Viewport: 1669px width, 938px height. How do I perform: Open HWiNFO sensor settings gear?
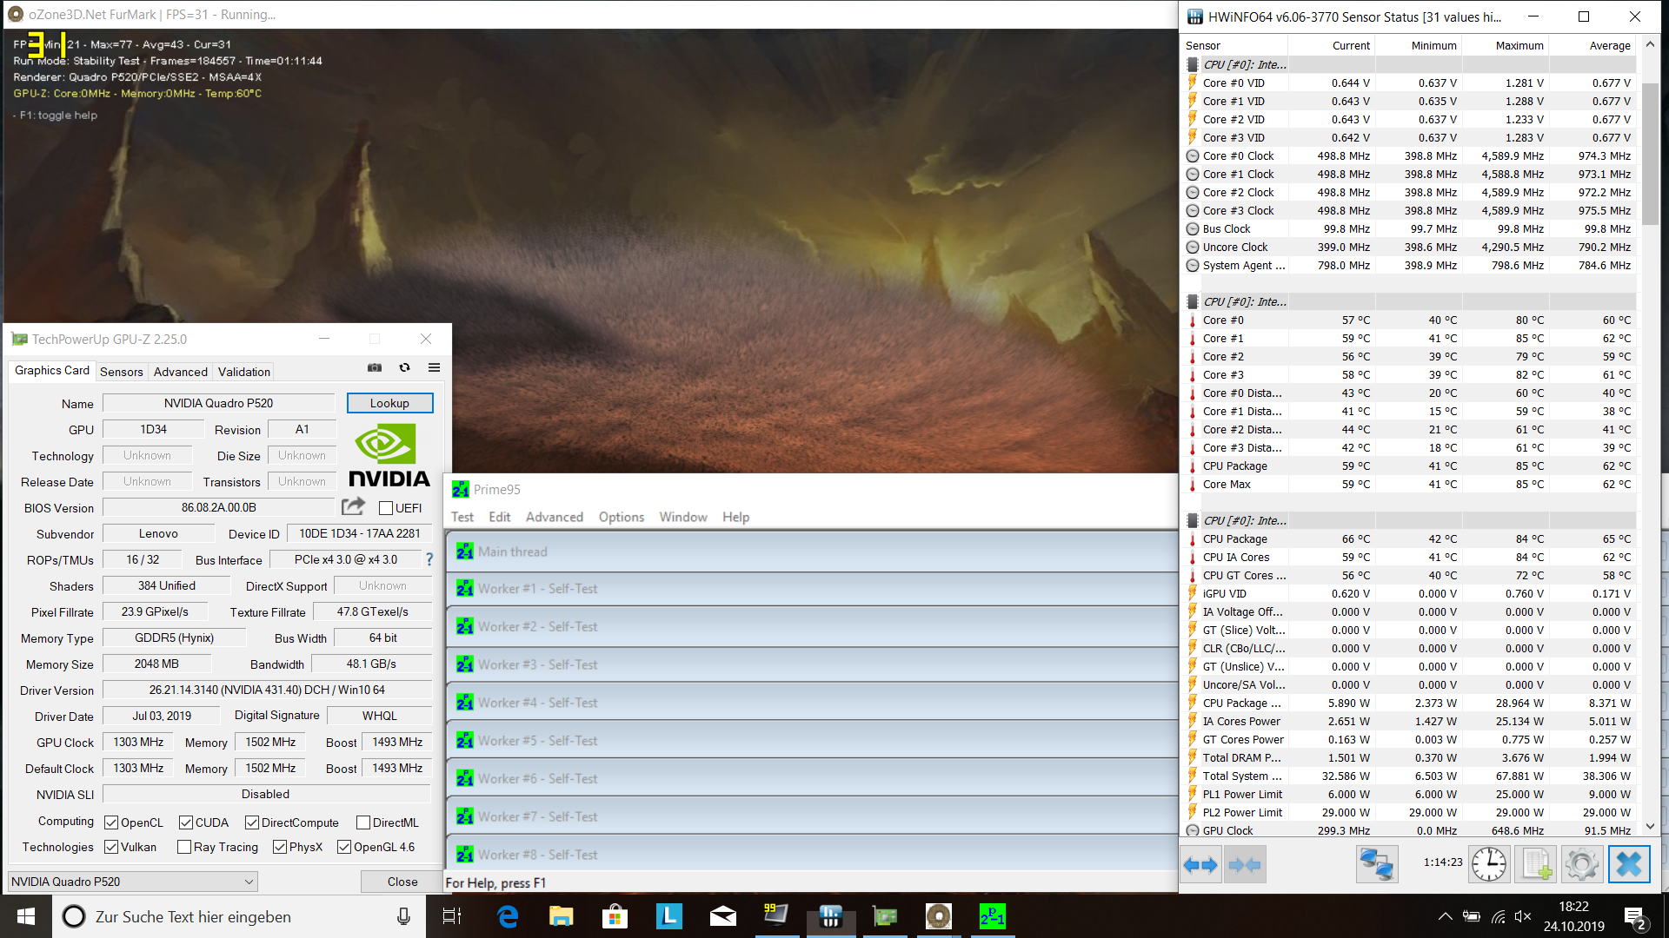[x=1581, y=865]
